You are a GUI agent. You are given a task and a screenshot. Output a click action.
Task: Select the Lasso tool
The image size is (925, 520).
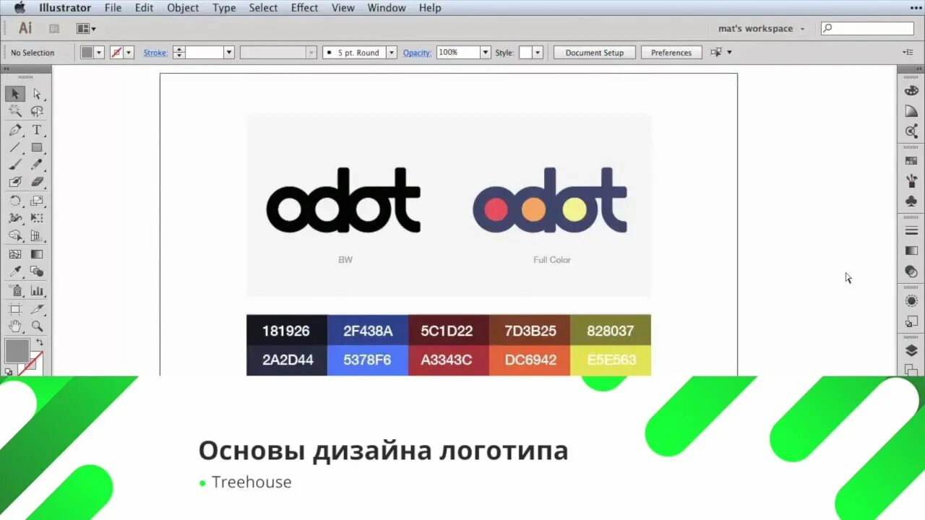(37, 111)
